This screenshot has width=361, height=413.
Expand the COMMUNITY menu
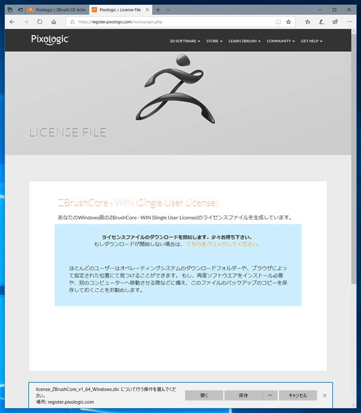(280, 41)
